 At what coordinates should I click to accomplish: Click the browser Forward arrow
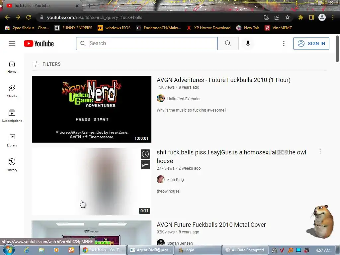(x=18, y=17)
